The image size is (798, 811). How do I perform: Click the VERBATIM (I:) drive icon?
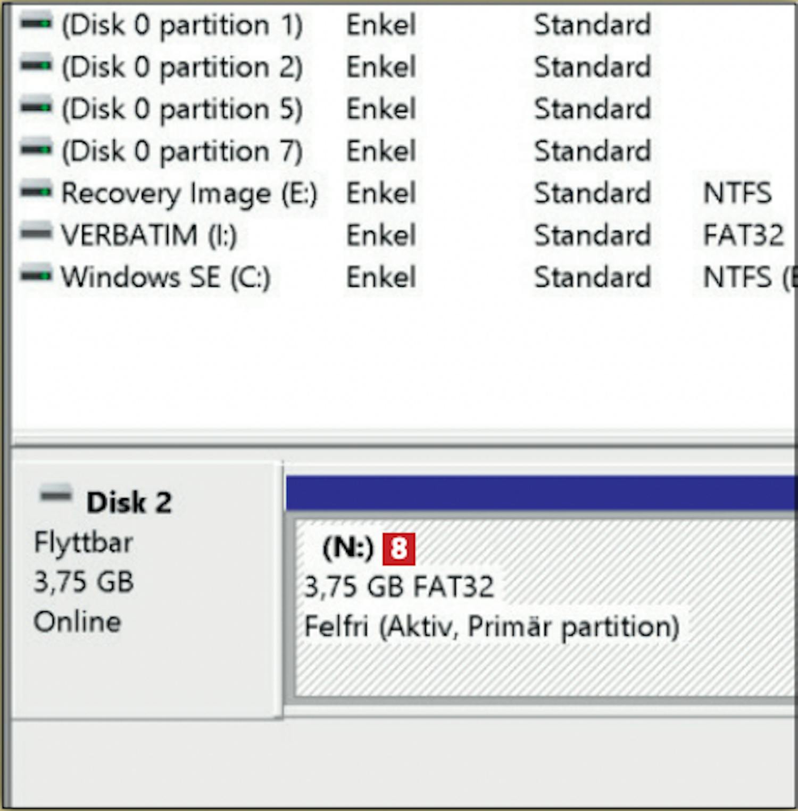click(36, 233)
